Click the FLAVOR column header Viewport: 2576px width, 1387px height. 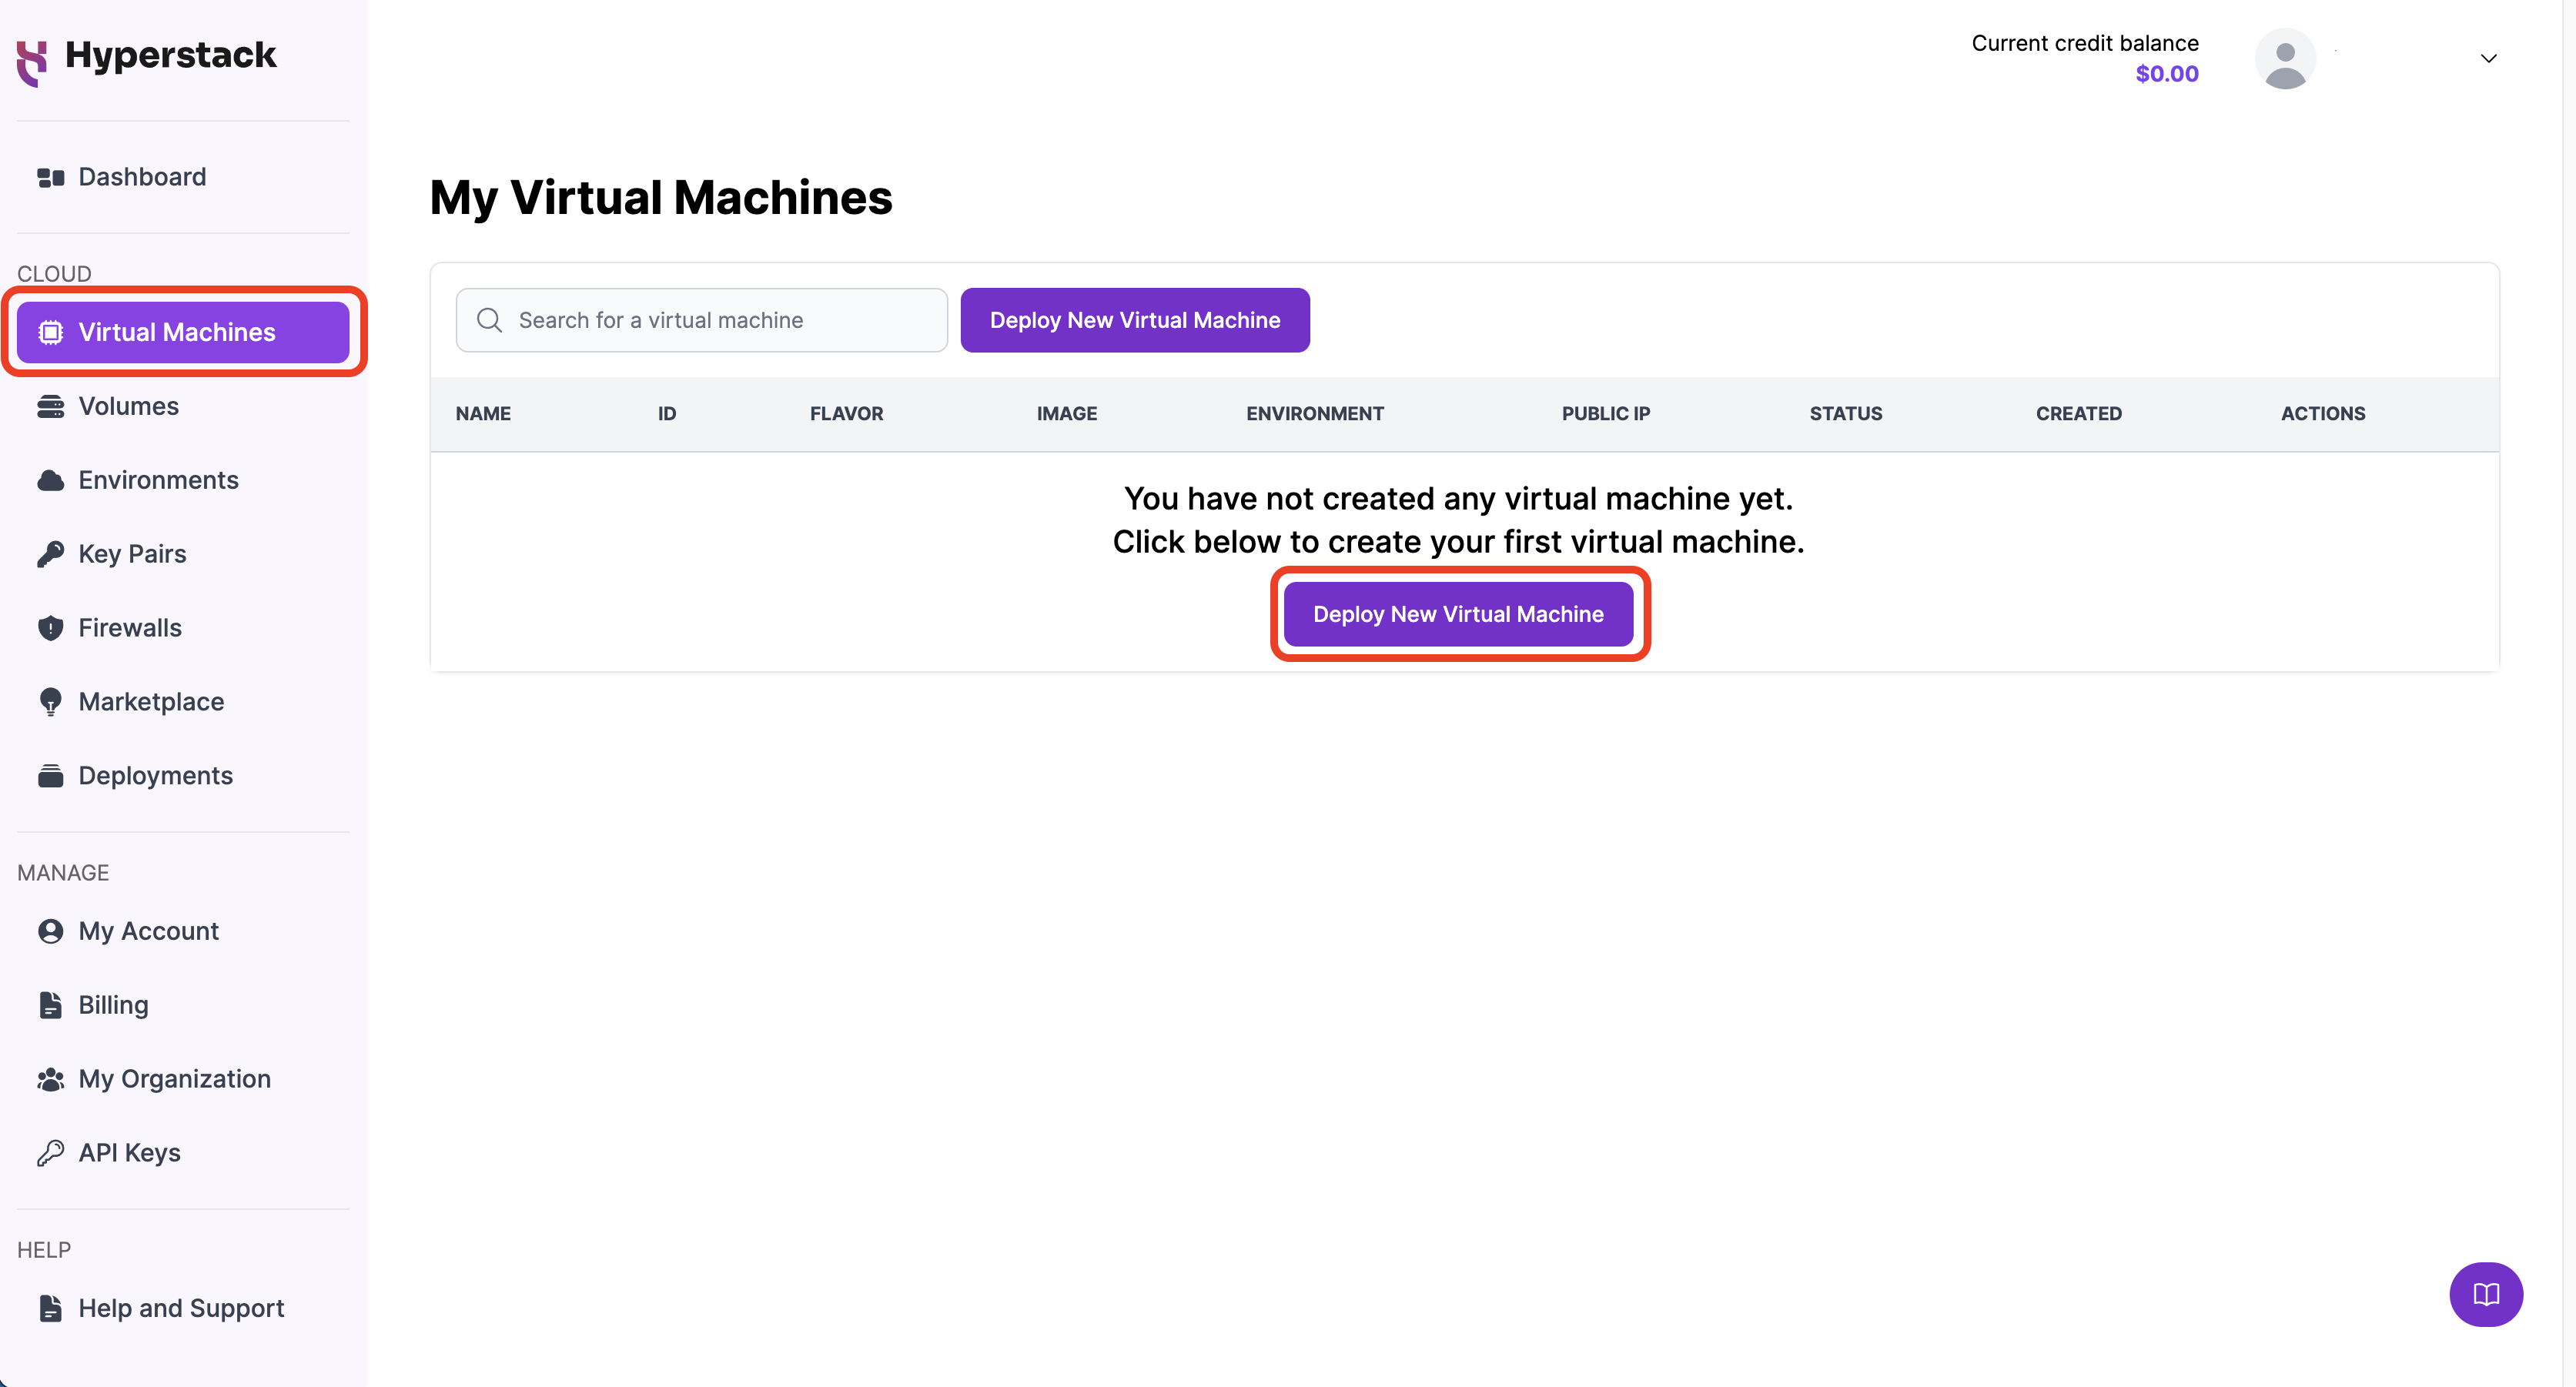coord(846,414)
